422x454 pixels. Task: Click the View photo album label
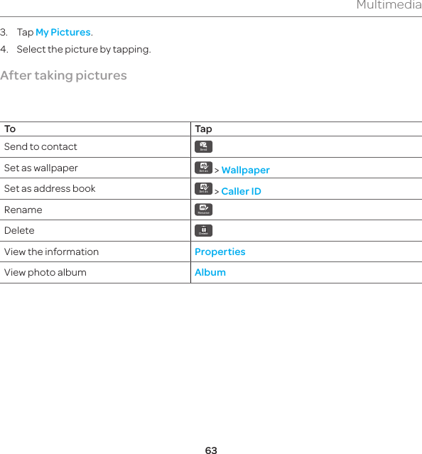point(45,272)
